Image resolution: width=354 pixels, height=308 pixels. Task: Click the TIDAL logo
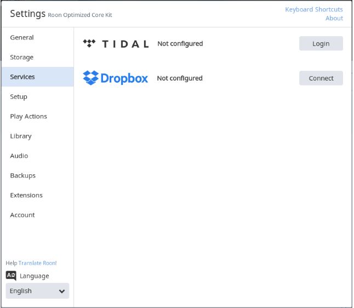[x=116, y=44]
